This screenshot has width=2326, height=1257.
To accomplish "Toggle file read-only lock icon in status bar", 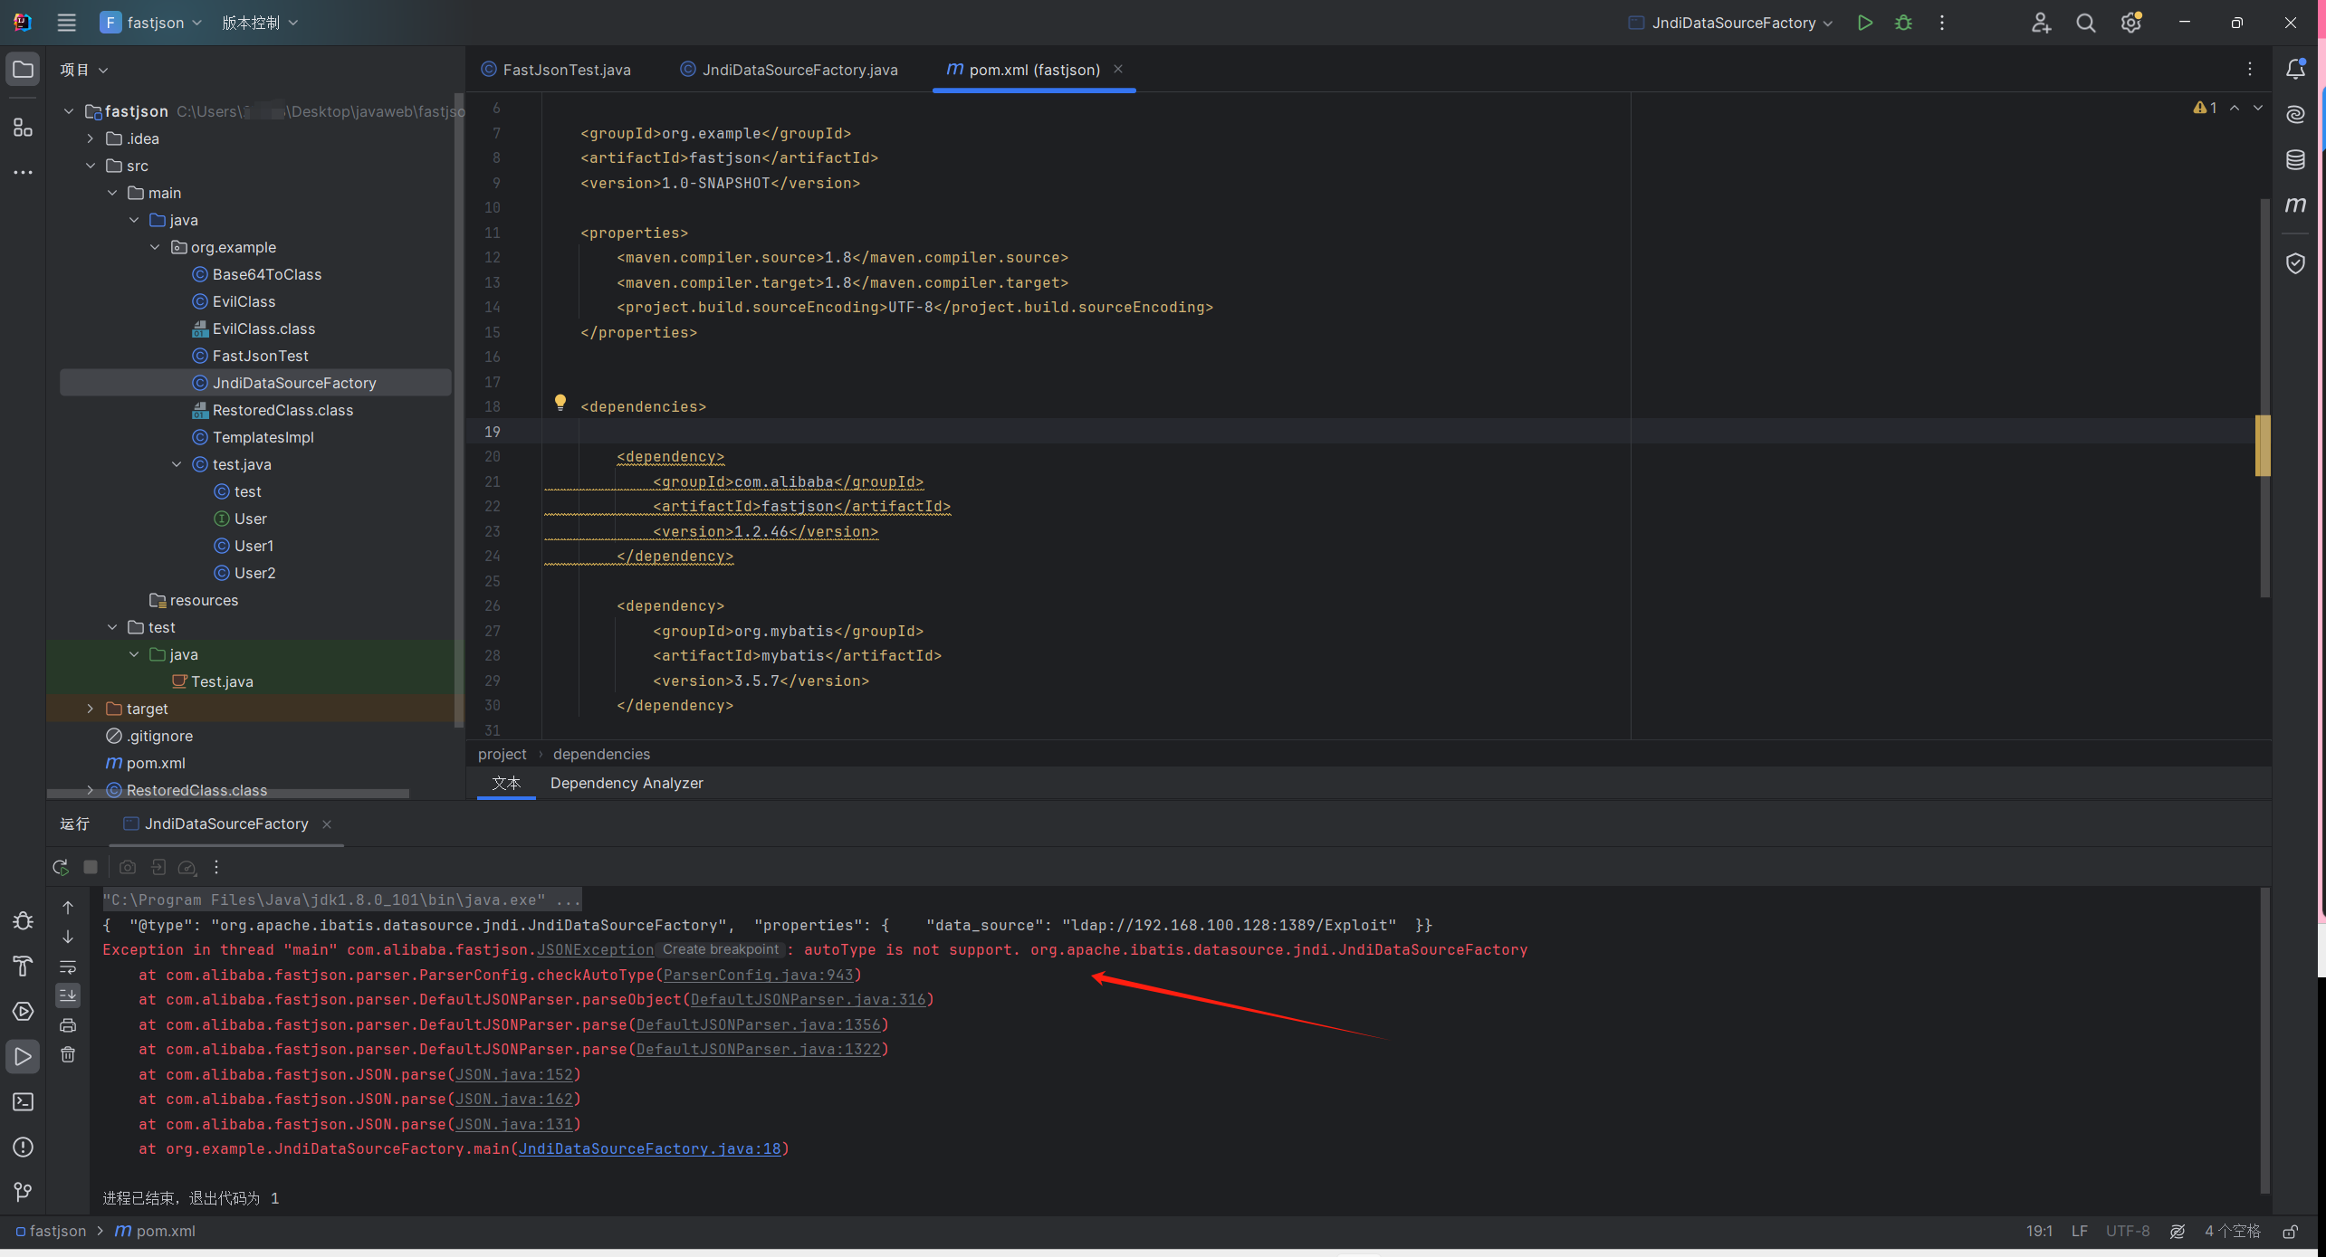I will pyautogui.click(x=2290, y=1231).
